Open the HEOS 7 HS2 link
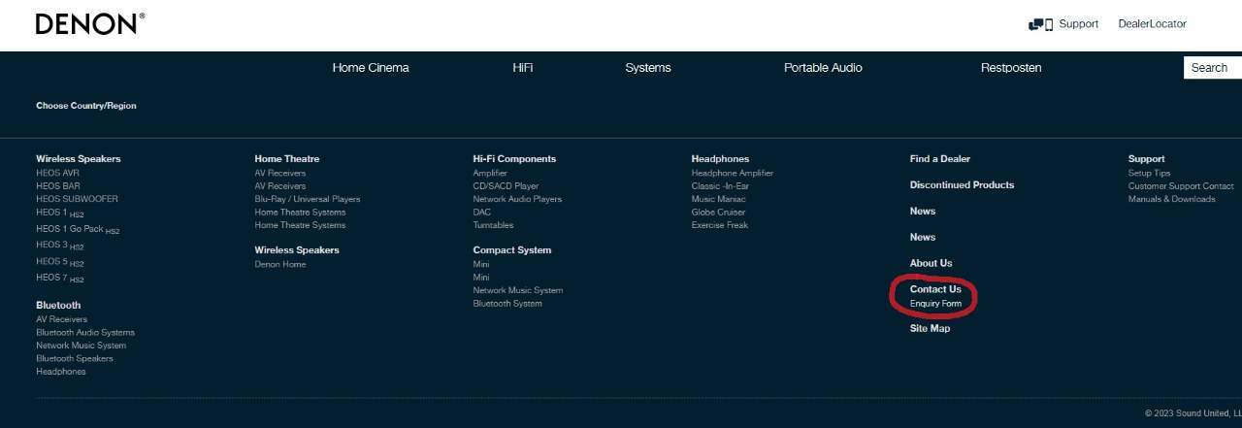1242x428 pixels. coord(60,278)
